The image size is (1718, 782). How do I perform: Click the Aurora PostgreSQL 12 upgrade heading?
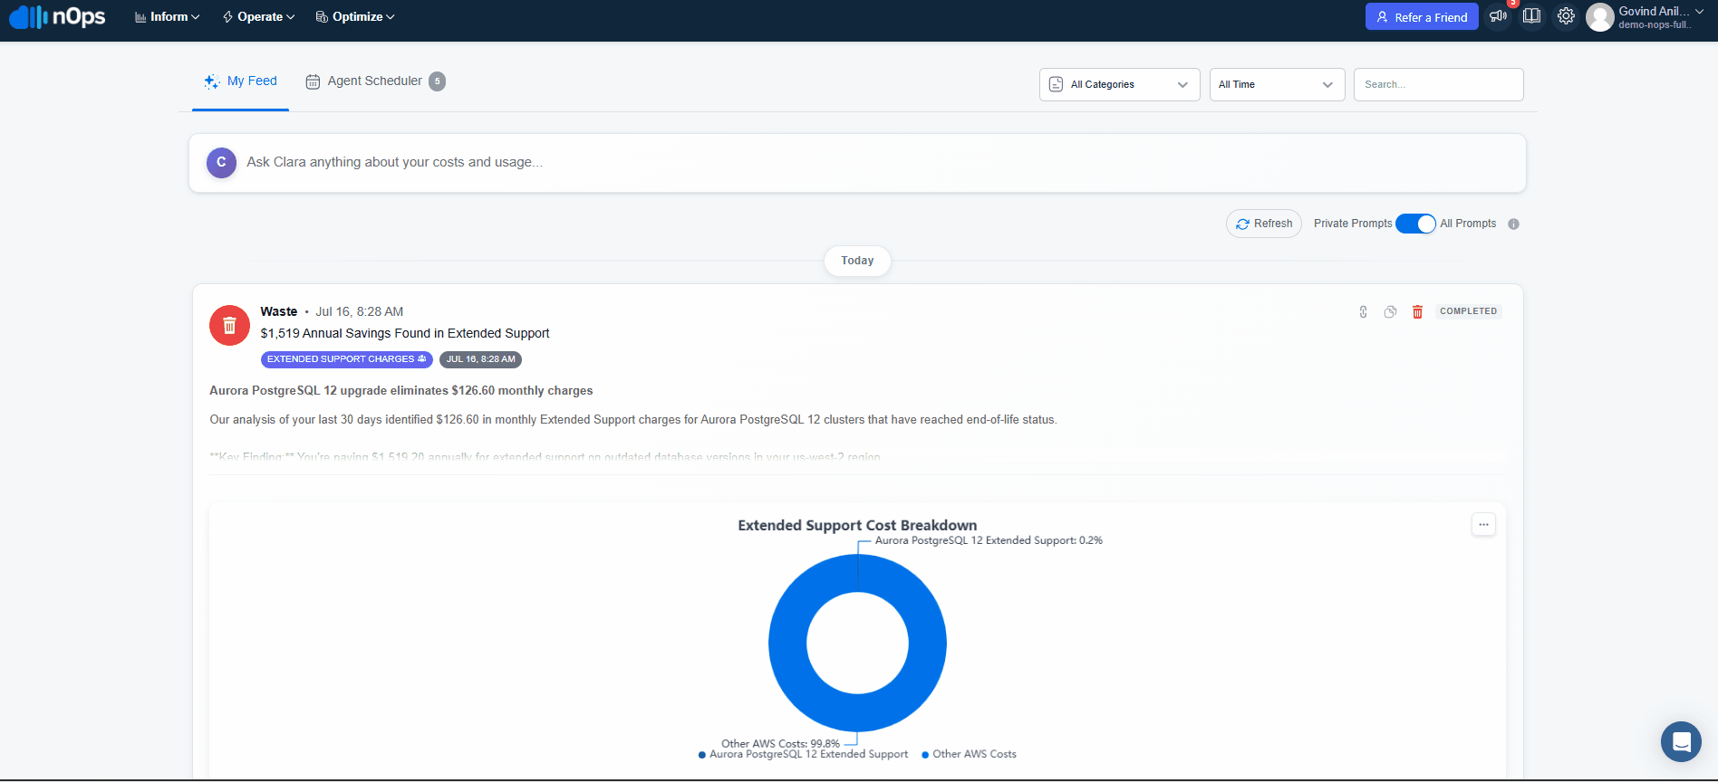pyautogui.click(x=401, y=391)
